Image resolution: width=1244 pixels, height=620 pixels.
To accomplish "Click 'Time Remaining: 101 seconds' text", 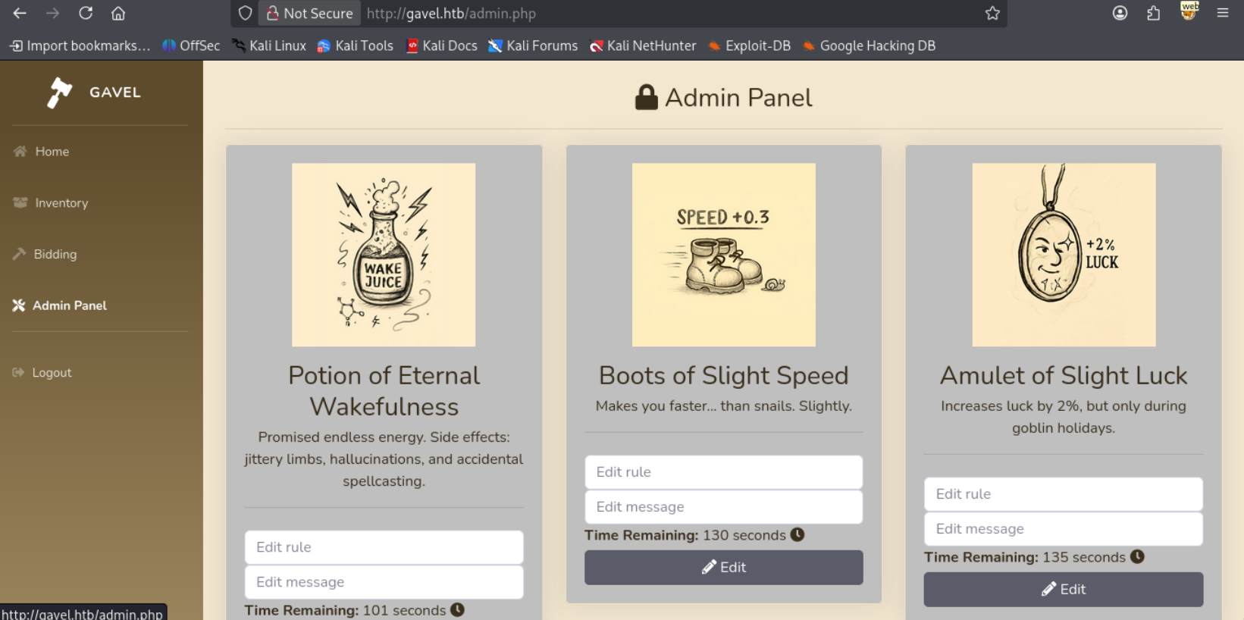I will click(x=345, y=610).
